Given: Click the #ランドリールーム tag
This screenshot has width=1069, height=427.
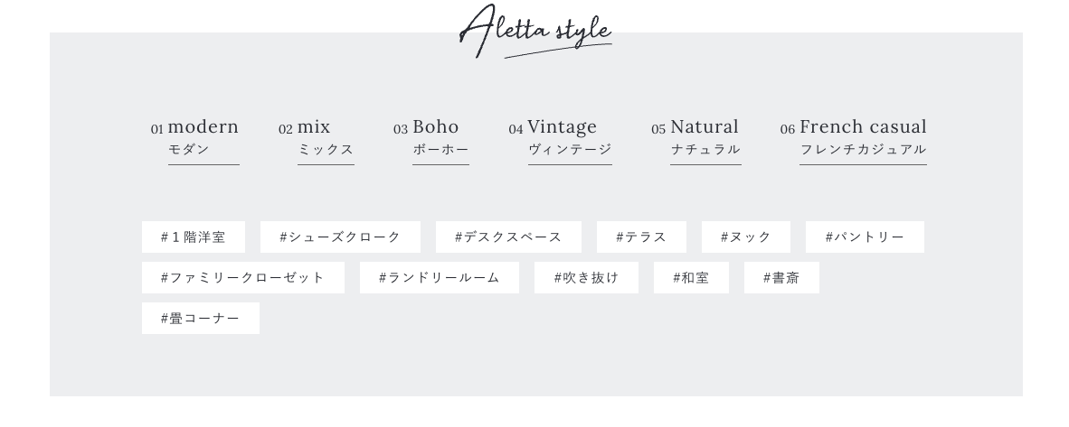Looking at the screenshot, I should 440,278.
